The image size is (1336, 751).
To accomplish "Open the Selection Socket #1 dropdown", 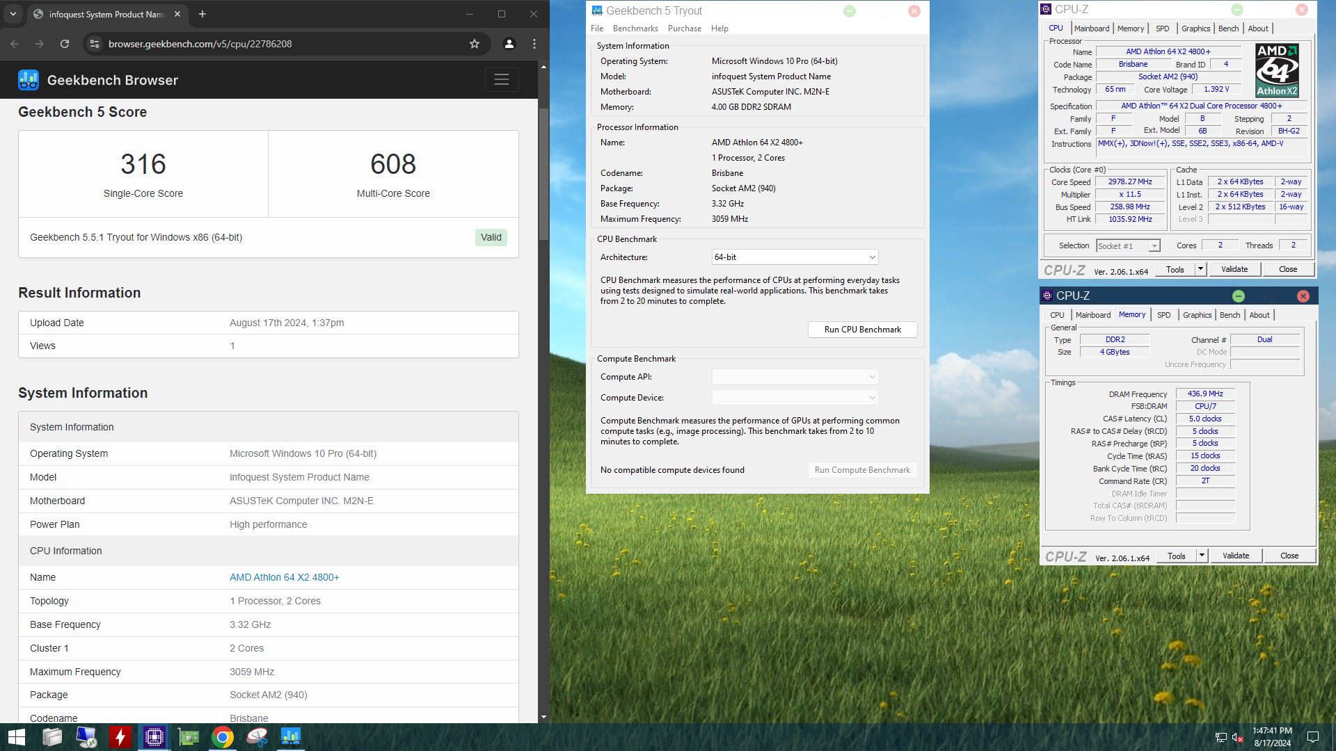I will coord(1128,245).
